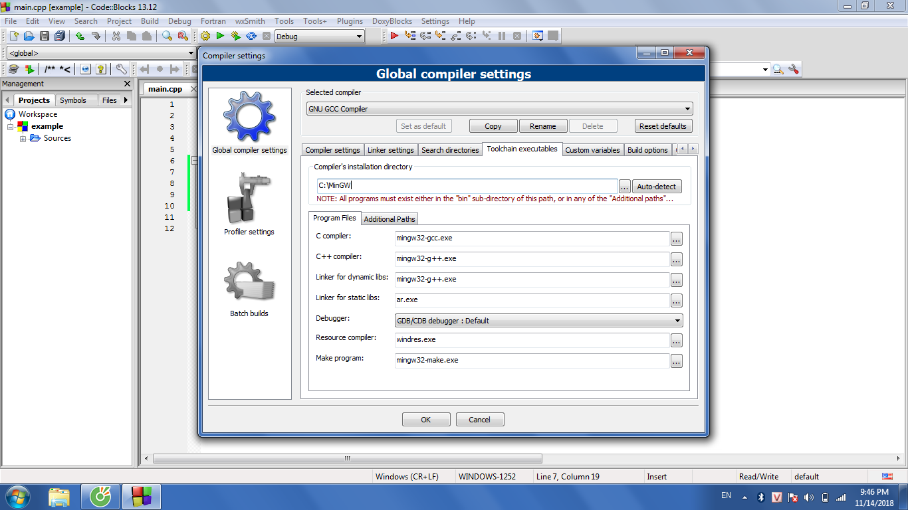Open the Global compiler settings gear icon
Screen dimensions: 908x510
(249, 118)
